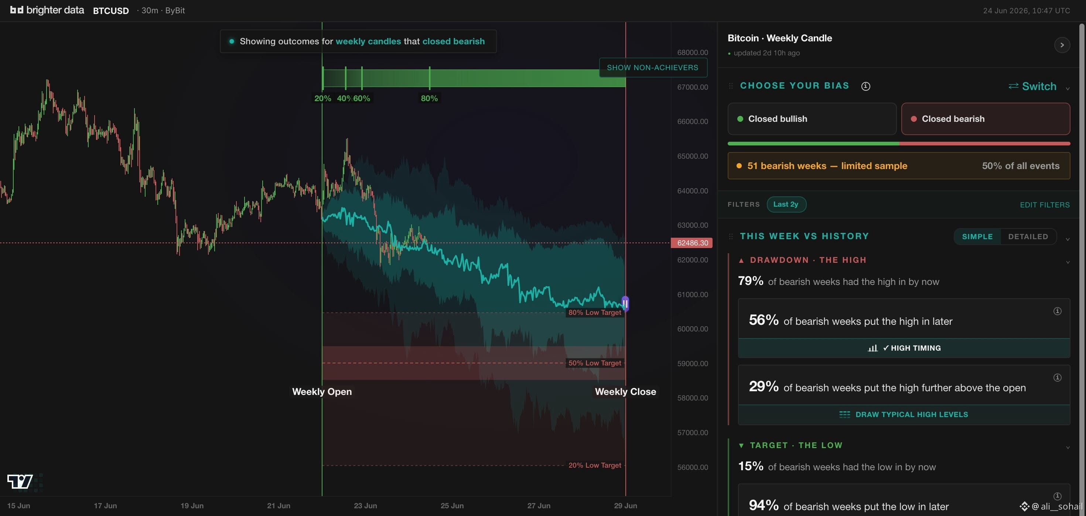This screenshot has width=1086, height=516.
Task: Click the 80% Low Target label
Action: point(594,313)
